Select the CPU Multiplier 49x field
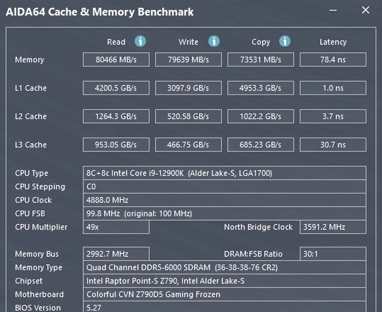Viewport: 382px width, 312px height. pos(116,227)
